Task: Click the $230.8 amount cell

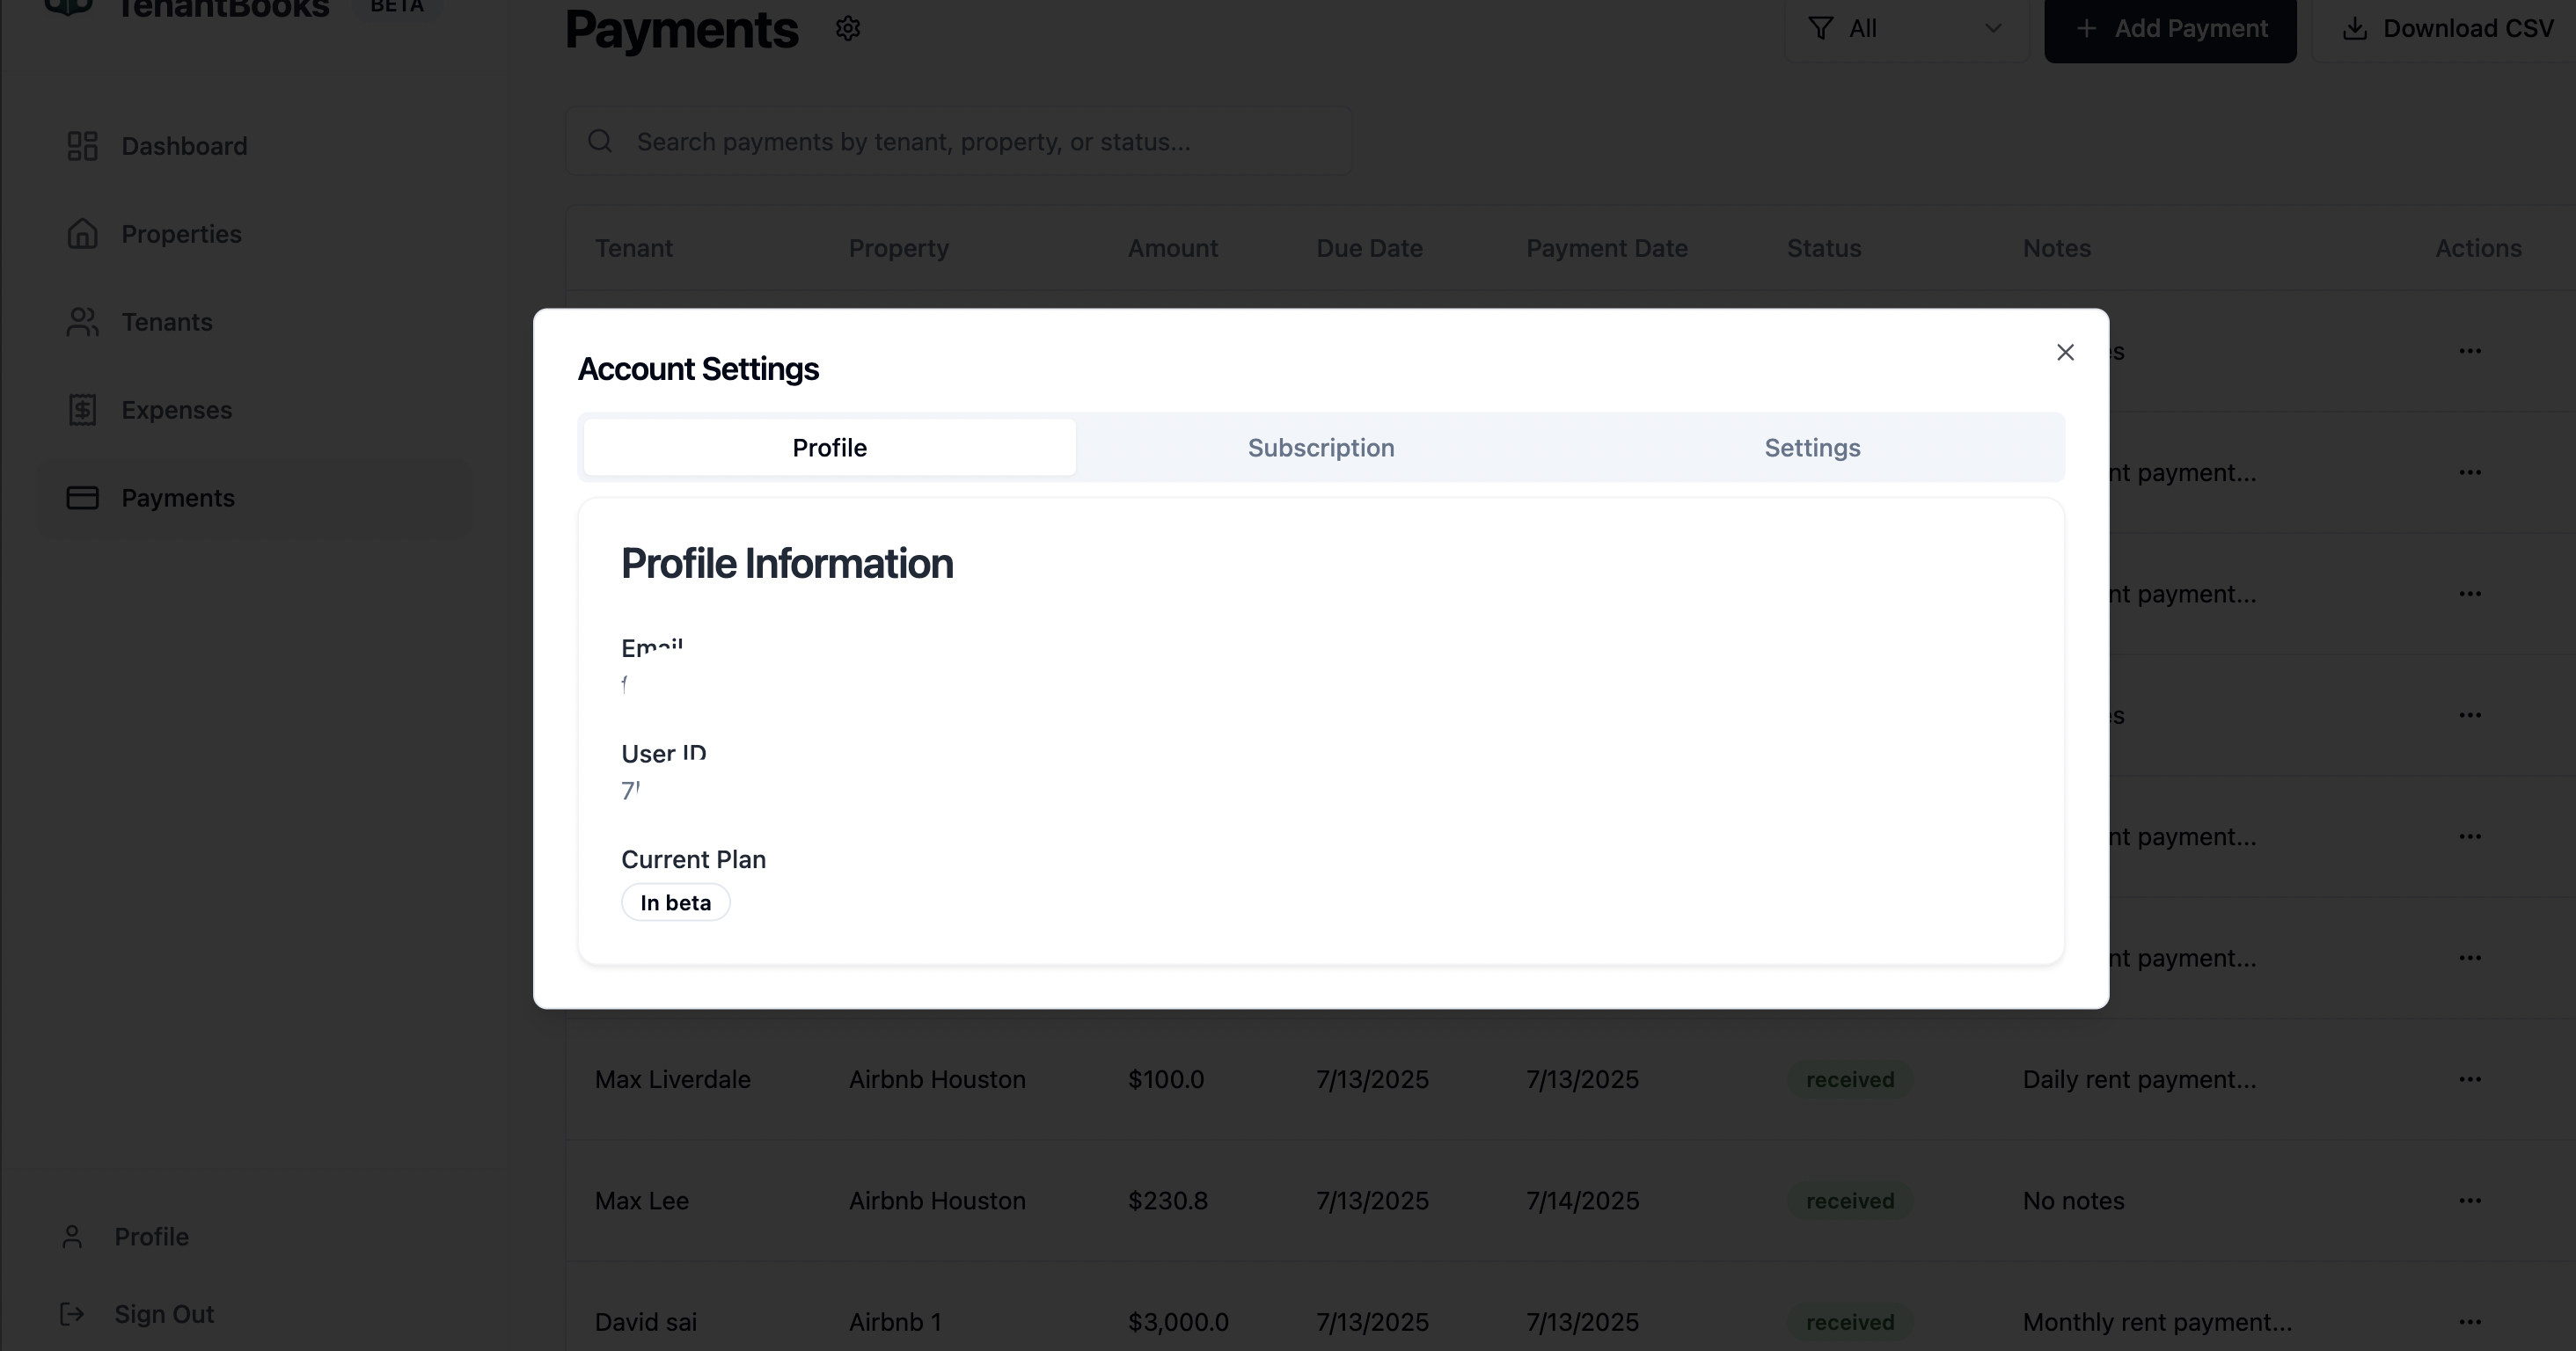Action: 1167,1201
